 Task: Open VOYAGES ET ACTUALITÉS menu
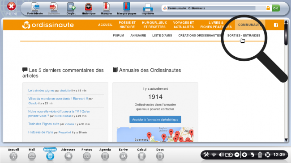coord(184,25)
